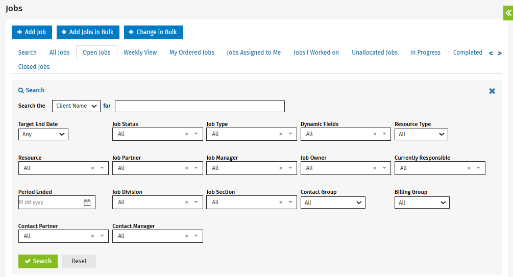
Task: Expand the Contact Manager dropdown arrow
Action: [x=196, y=236]
